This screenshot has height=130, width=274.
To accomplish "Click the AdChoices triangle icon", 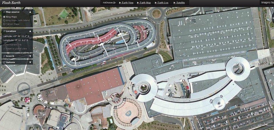I will point(115,3).
